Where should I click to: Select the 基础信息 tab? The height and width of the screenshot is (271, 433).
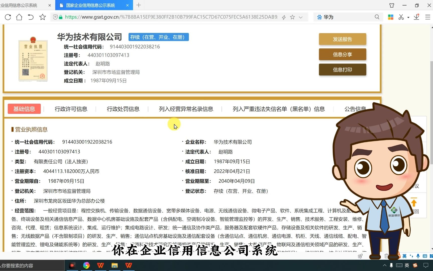click(x=24, y=109)
